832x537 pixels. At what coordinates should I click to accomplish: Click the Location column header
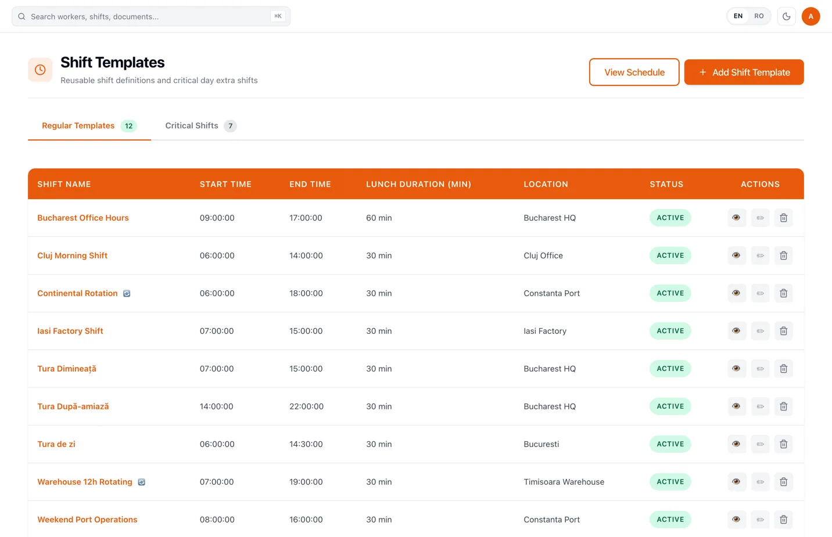click(x=546, y=184)
